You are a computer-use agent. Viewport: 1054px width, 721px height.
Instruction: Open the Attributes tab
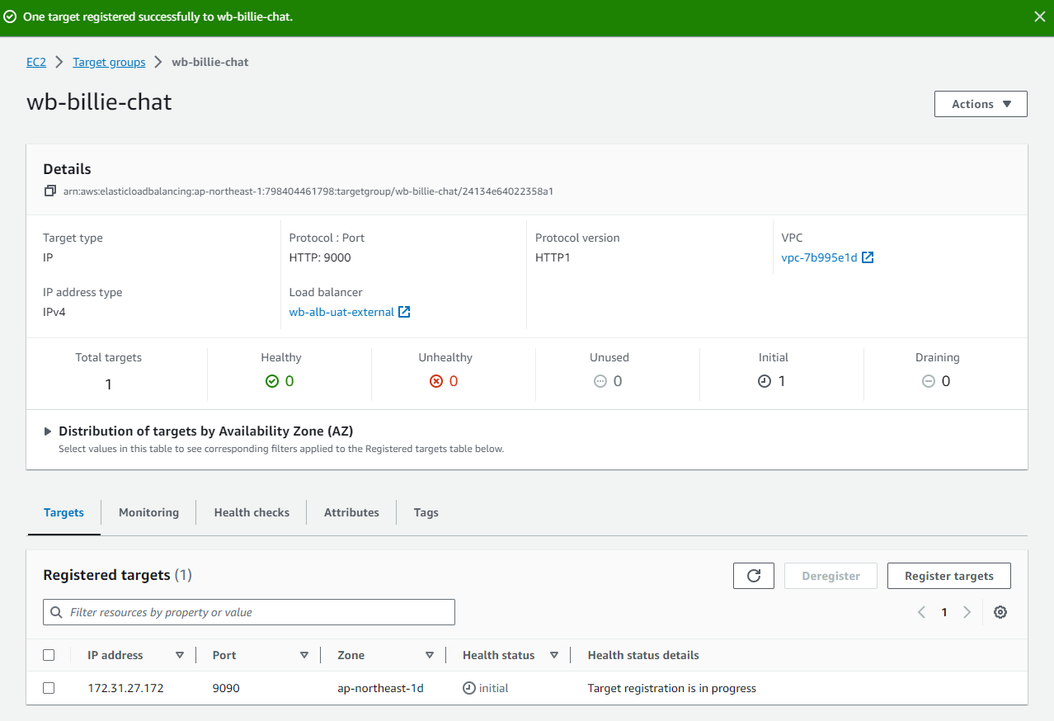click(351, 512)
